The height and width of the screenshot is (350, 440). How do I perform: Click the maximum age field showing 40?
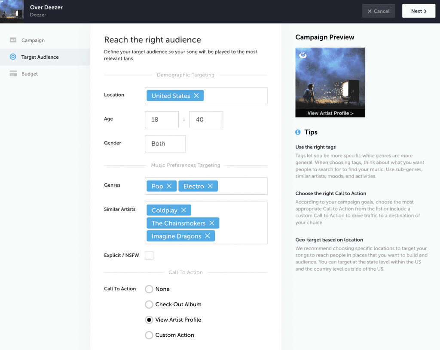[206, 120]
